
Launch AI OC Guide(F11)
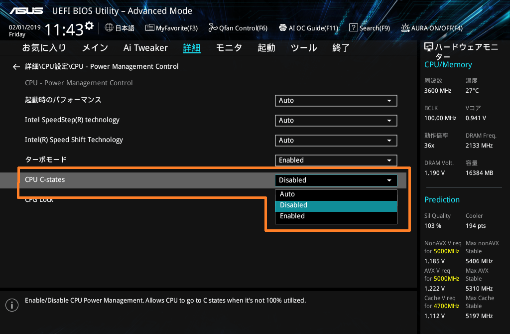point(308,28)
